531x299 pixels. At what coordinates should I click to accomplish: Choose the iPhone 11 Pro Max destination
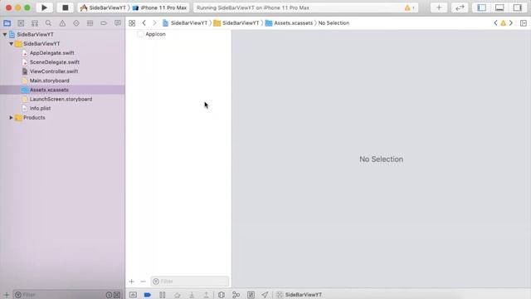point(160,7)
